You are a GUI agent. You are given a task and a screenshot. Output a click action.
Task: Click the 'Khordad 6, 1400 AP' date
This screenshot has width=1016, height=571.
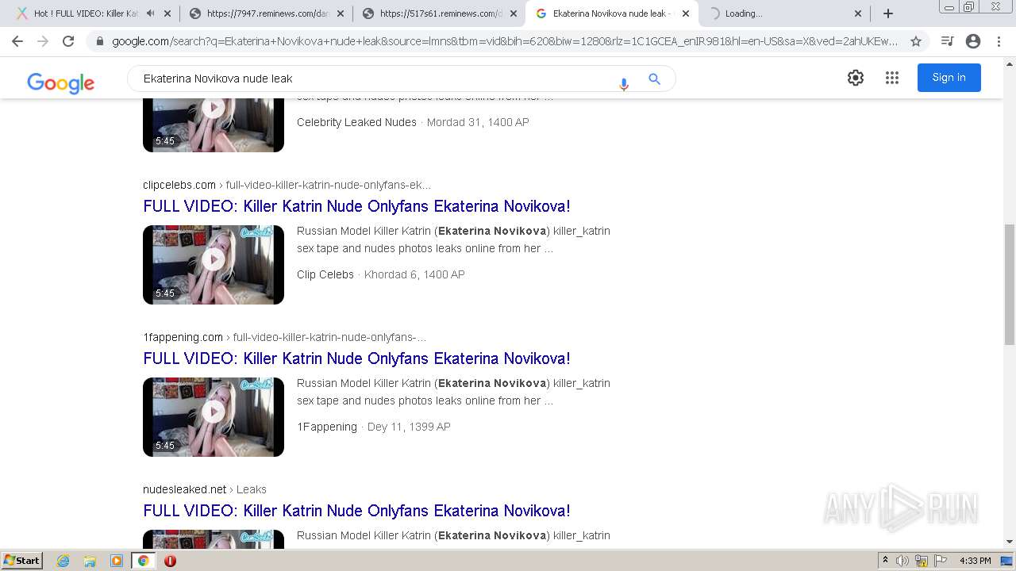coord(414,274)
